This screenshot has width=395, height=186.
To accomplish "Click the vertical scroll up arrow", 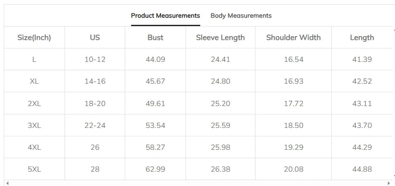I will pyautogui.click(x=393, y=29).
